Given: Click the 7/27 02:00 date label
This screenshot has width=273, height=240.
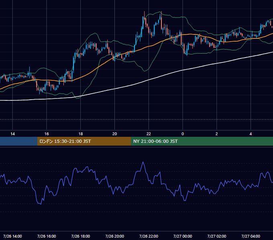Looking at the screenshot, I should click(216, 236).
